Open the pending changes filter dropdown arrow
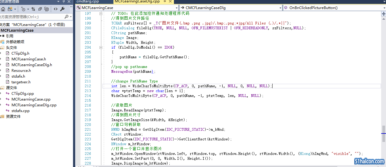The height and width of the screenshot is (167, 386). point(28,9)
